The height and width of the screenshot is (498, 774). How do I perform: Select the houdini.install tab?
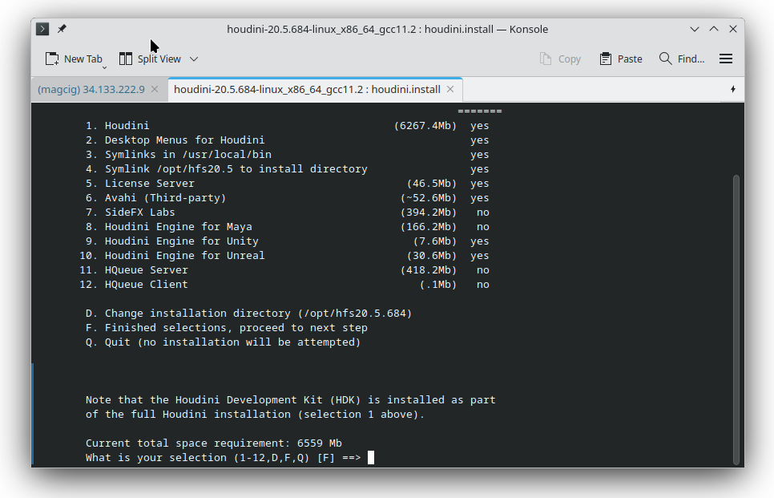tap(307, 90)
